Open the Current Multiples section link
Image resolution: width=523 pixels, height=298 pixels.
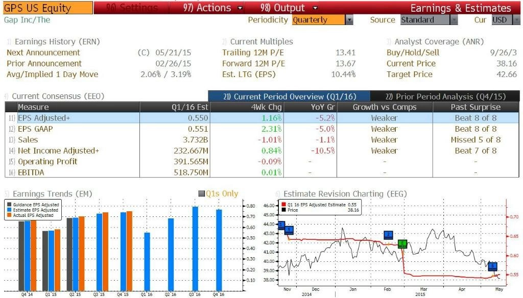(261, 42)
